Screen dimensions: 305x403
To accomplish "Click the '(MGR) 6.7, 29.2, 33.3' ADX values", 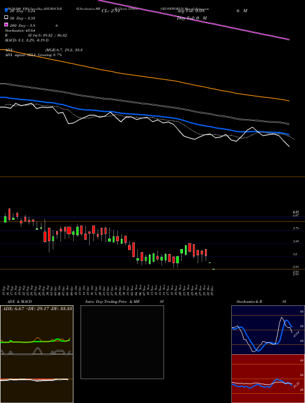I will [63, 50].
